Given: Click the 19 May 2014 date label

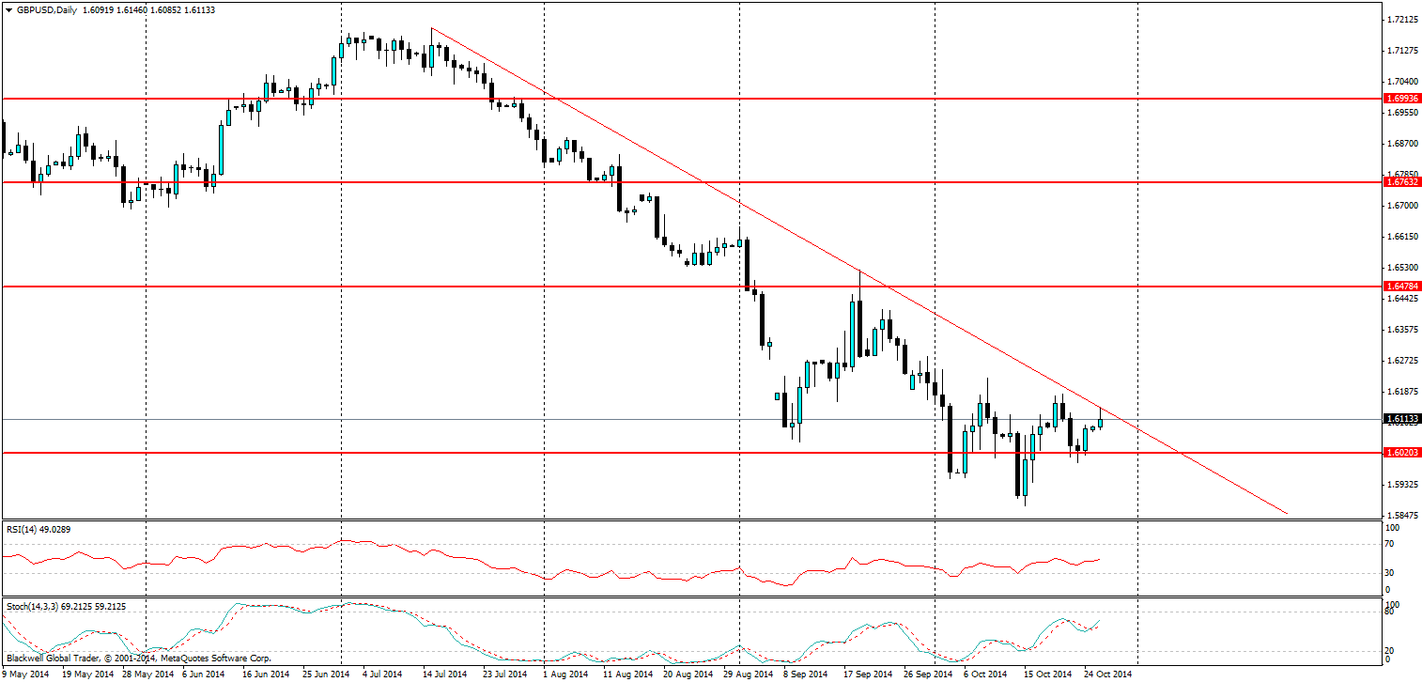Looking at the screenshot, I should pyautogui.click(x=85, y=674).
